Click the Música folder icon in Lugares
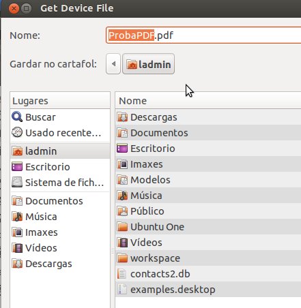301x308 pixels. pyautogui.click(x=17, y=217)
